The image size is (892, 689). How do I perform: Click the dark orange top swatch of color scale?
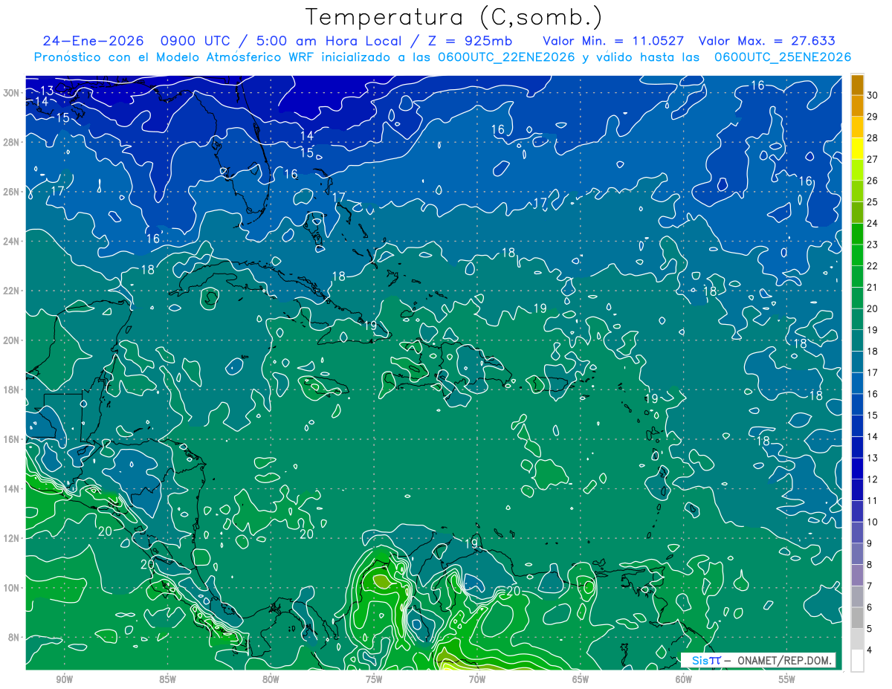pos(857,85)
